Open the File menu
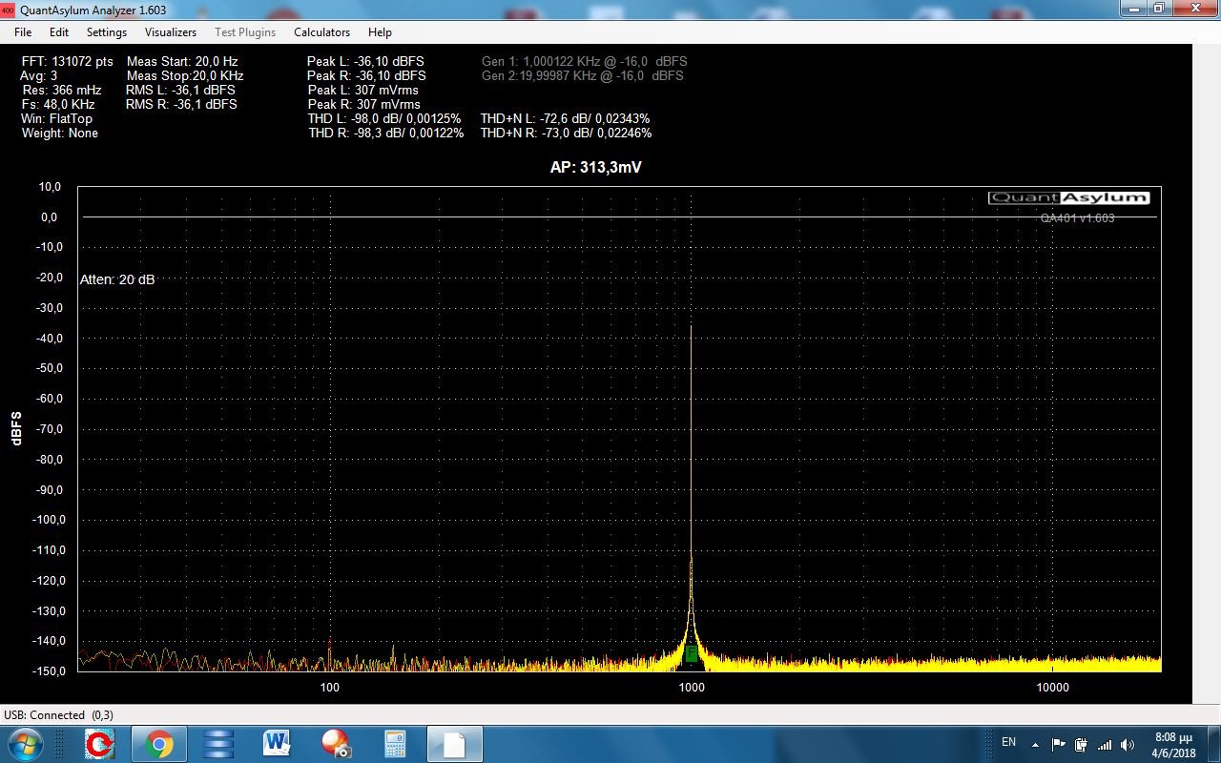Screen dimensions: 1221x763 point(23,32)
